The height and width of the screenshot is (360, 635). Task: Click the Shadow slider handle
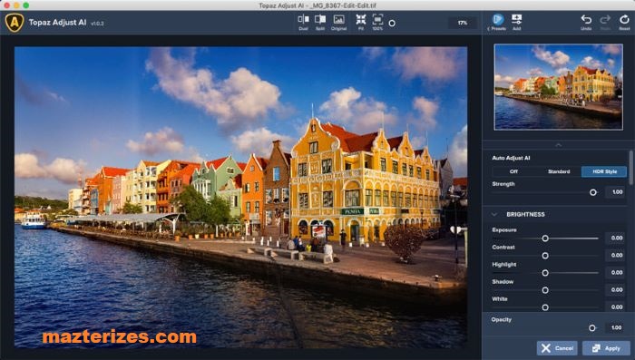coord(545,290)
